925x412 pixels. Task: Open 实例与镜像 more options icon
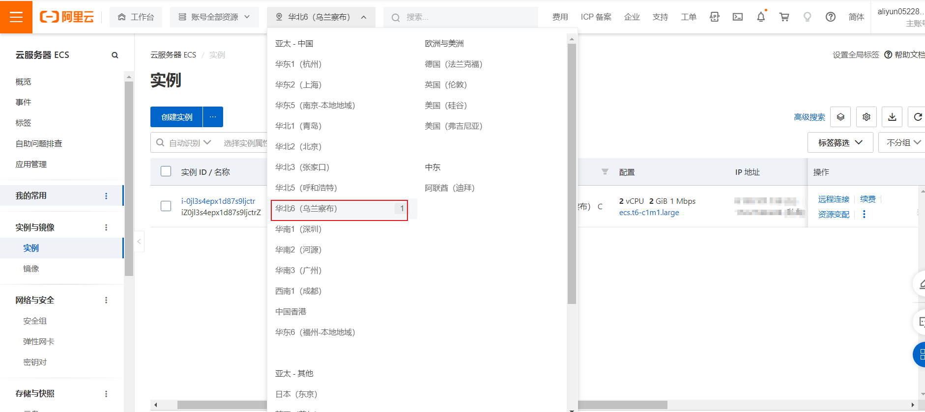click(x=106, y=227)
